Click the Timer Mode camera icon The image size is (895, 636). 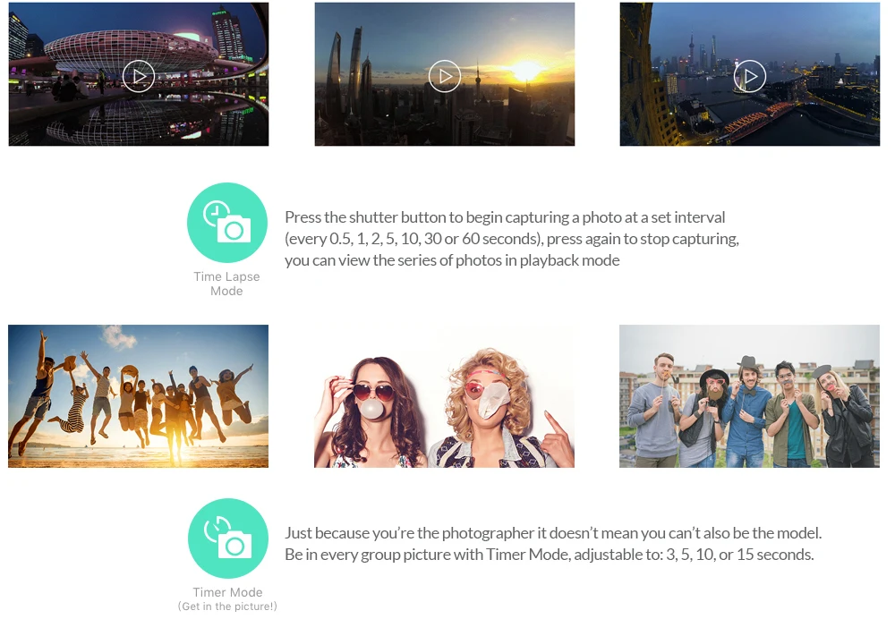(227, 538)
